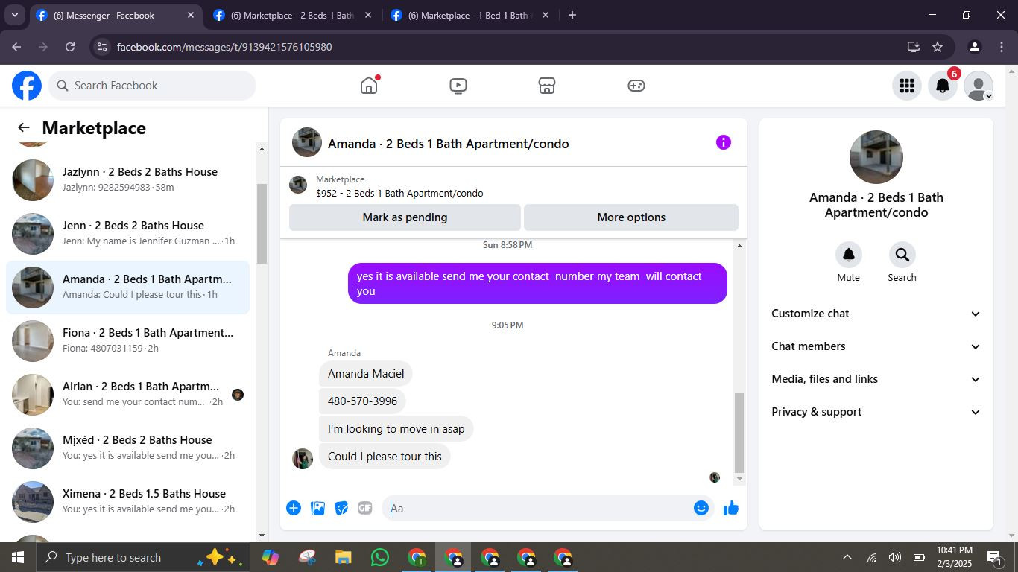Reload the current page
Image resolution: width=1018 pixels, height=572 pixels.
(70, 47)
